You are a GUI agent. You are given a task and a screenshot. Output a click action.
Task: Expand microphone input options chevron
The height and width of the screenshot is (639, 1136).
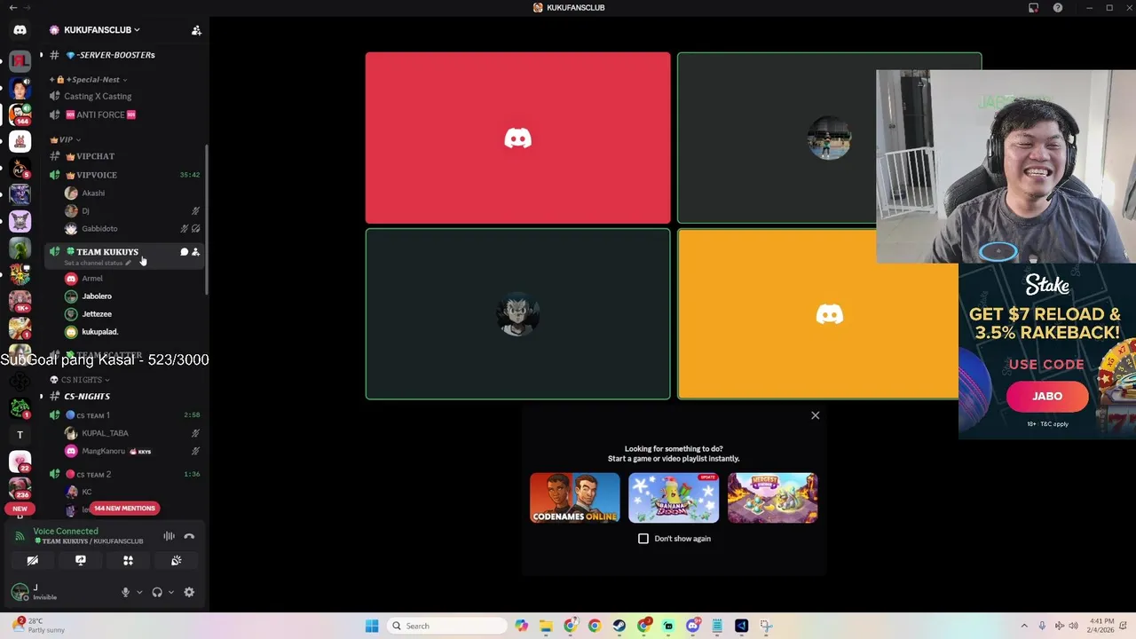(139, 592)
